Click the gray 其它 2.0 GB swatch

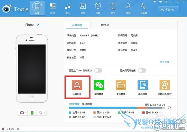click(70, 117)
